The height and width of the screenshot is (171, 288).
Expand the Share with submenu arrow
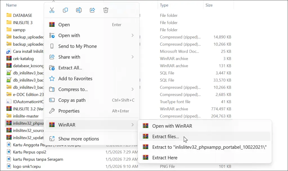coord(132,57)
